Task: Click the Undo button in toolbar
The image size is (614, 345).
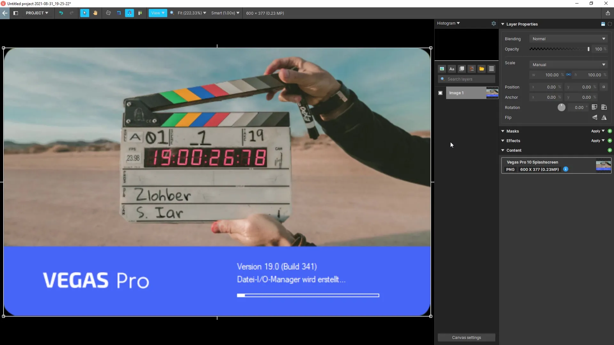Action: coord(60,13)
